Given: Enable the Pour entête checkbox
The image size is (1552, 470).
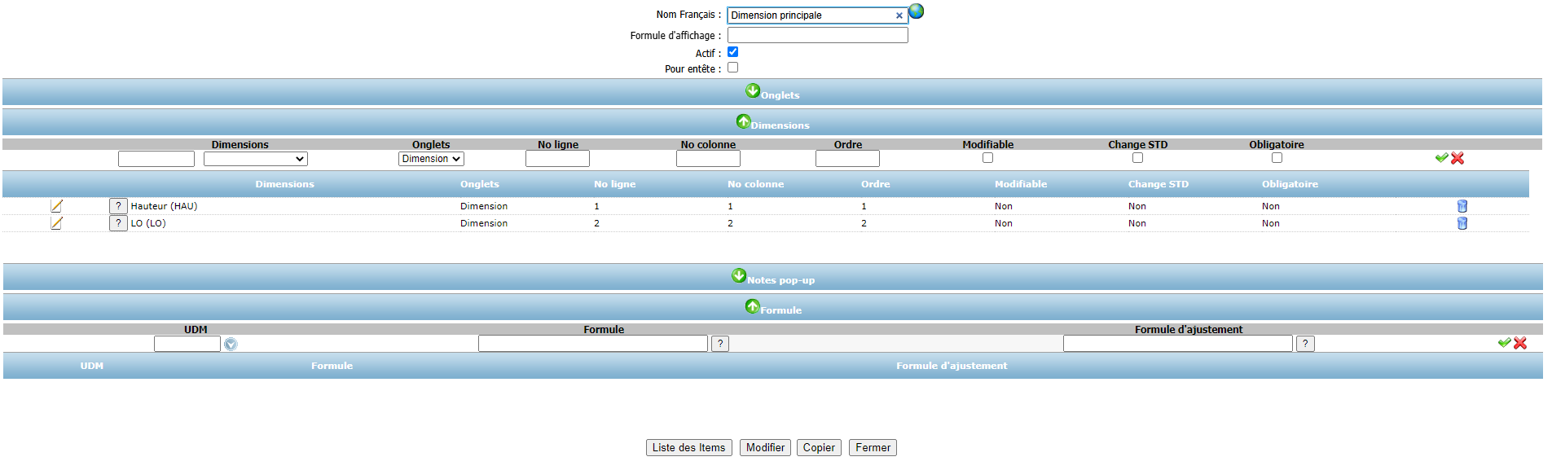Looking at the screenshot, I should [732, 68].
